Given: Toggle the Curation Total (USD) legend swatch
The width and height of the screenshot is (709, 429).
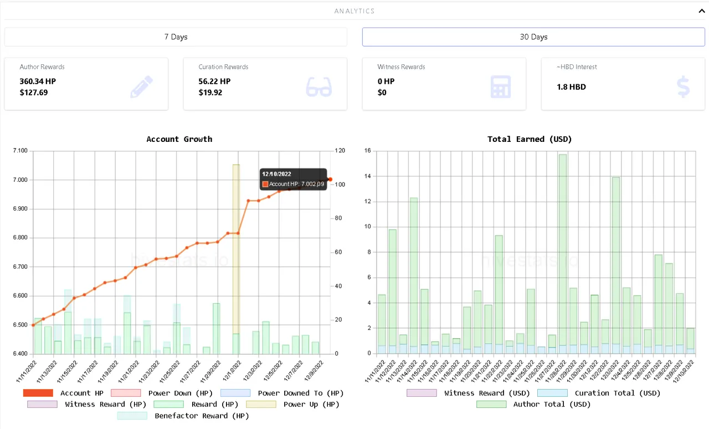Looking at the screenshot, I should point(552,393).
